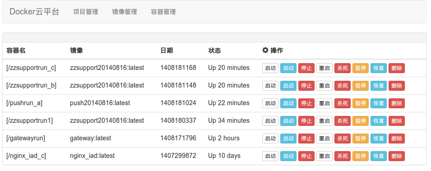Delete /zzsupportrun_b with 删除 button
Image resolution: width=431 pixels, height=171 pixels.
(397, 86)
